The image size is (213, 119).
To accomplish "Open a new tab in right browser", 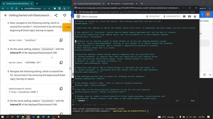I will tap(142, 4).
